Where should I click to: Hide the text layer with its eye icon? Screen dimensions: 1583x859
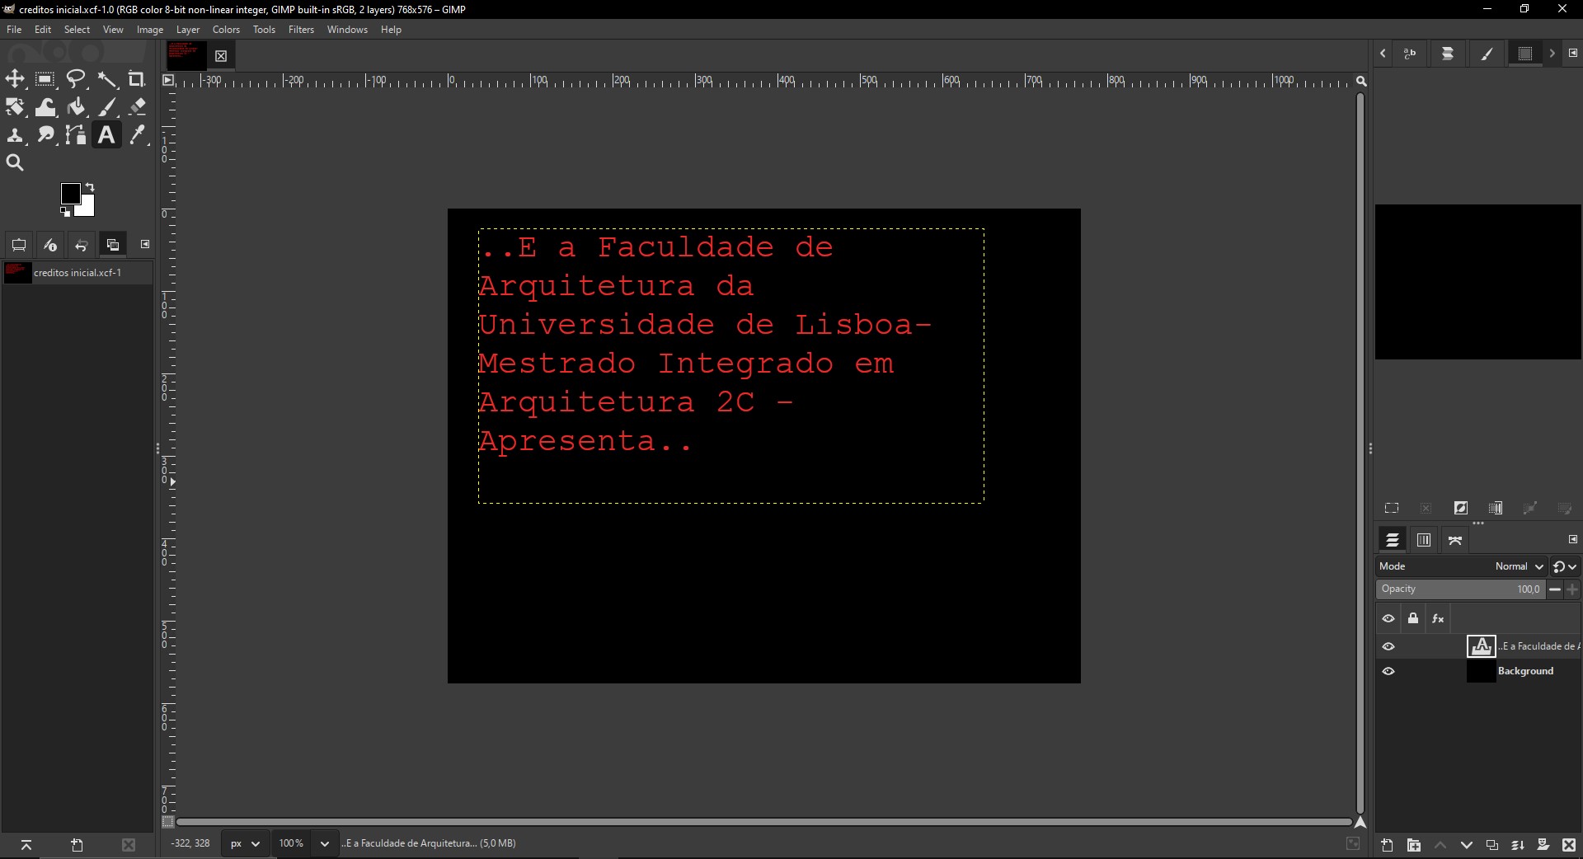1388,647
